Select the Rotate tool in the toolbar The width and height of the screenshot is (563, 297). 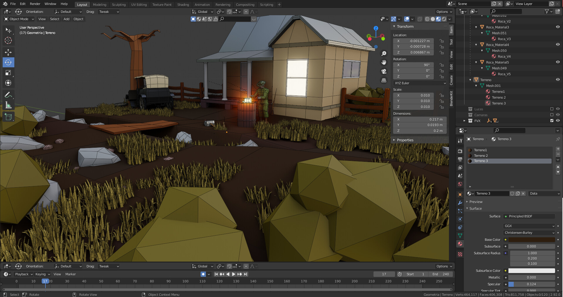coord(8,62)
